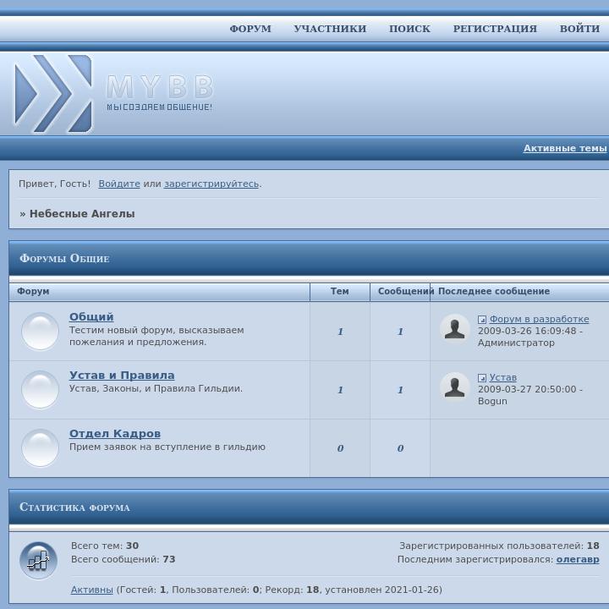Click the Мы создаем общение slogan
This screenshot has height=609, width=609.
click(x=159, y=107)
